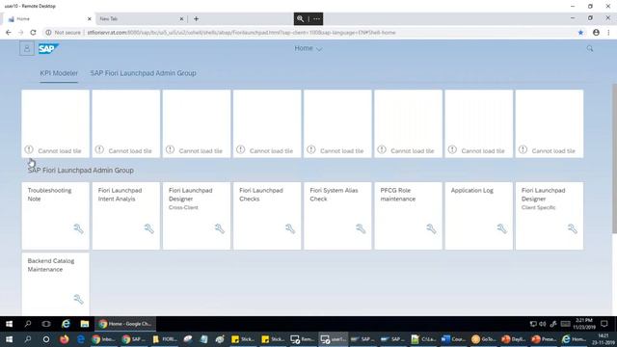Click Cortana circle on local taskbar
The width and height of the screenshot is (617, 347).
[46, 339]
